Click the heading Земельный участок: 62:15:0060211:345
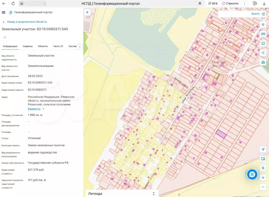Image resolution: width=269 pixels, height=197 pixels. click(35, 29)
